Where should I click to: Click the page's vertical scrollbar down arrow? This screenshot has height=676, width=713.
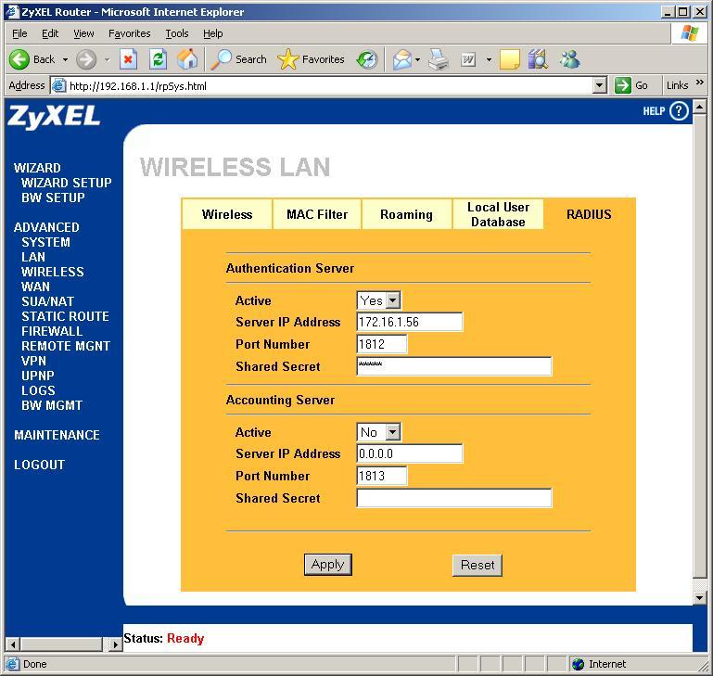tap(700, 598)
